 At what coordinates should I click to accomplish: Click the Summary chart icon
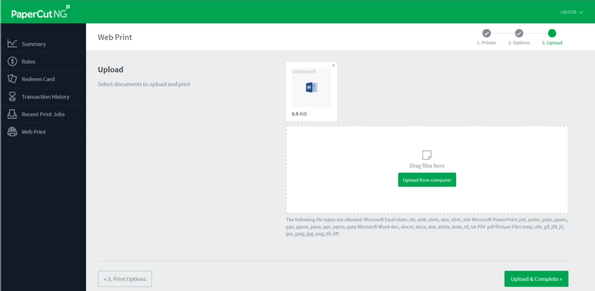point(12,44)
